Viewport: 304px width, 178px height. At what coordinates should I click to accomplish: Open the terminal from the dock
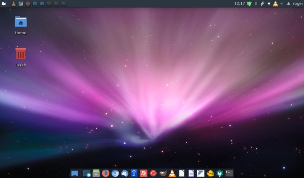coord(229,173)
